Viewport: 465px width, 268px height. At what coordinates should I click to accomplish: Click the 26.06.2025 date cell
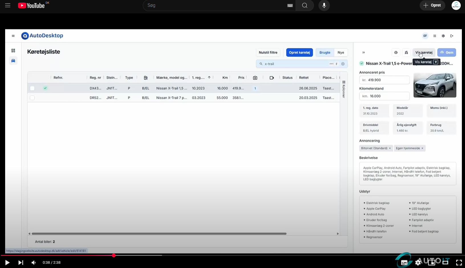pos(308,88)
